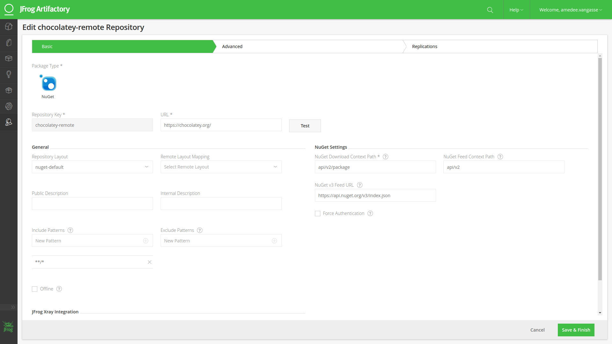Click the Public Description field
612x344 pixels.
(92, 204)
